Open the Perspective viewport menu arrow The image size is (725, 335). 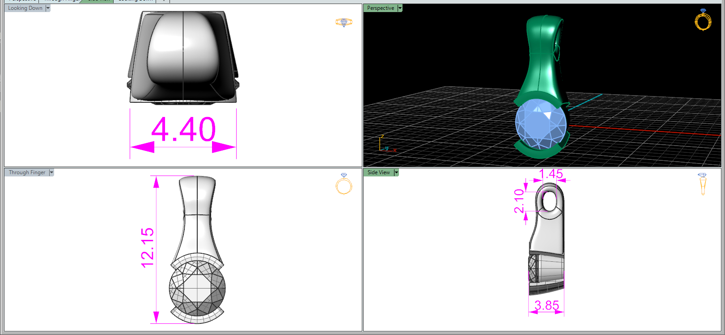[400, 8]
